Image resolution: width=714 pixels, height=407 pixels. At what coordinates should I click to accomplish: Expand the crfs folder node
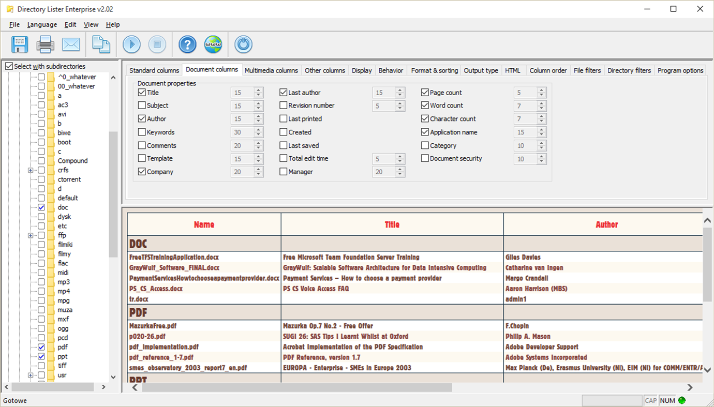(31, 170)
